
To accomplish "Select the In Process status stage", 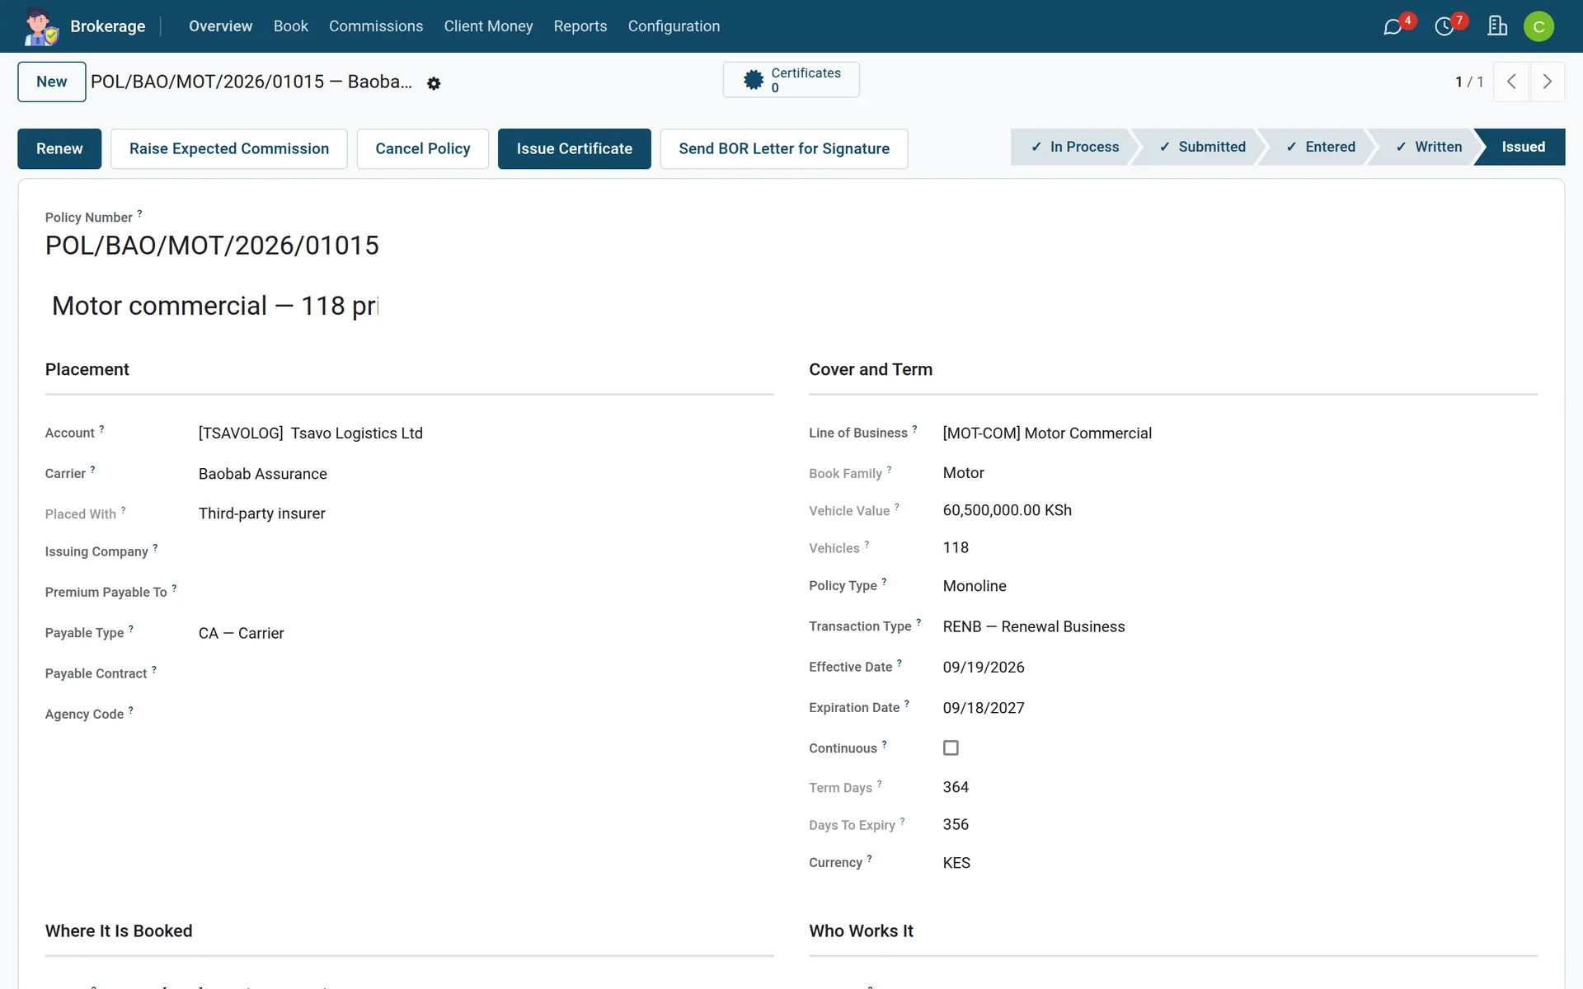I will [1074, 147].
